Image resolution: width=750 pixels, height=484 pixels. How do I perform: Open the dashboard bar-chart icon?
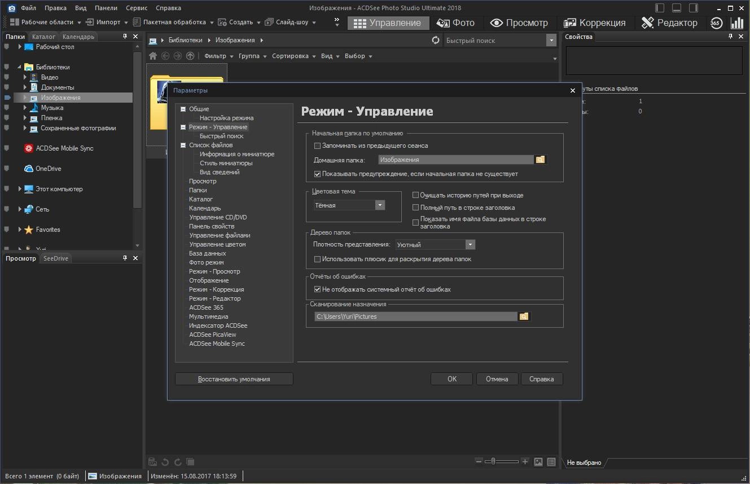736,23
